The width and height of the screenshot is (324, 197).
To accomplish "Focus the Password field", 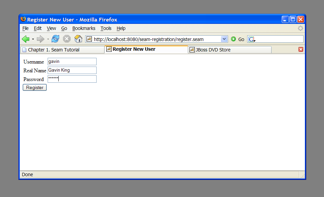I will (72, 79).
